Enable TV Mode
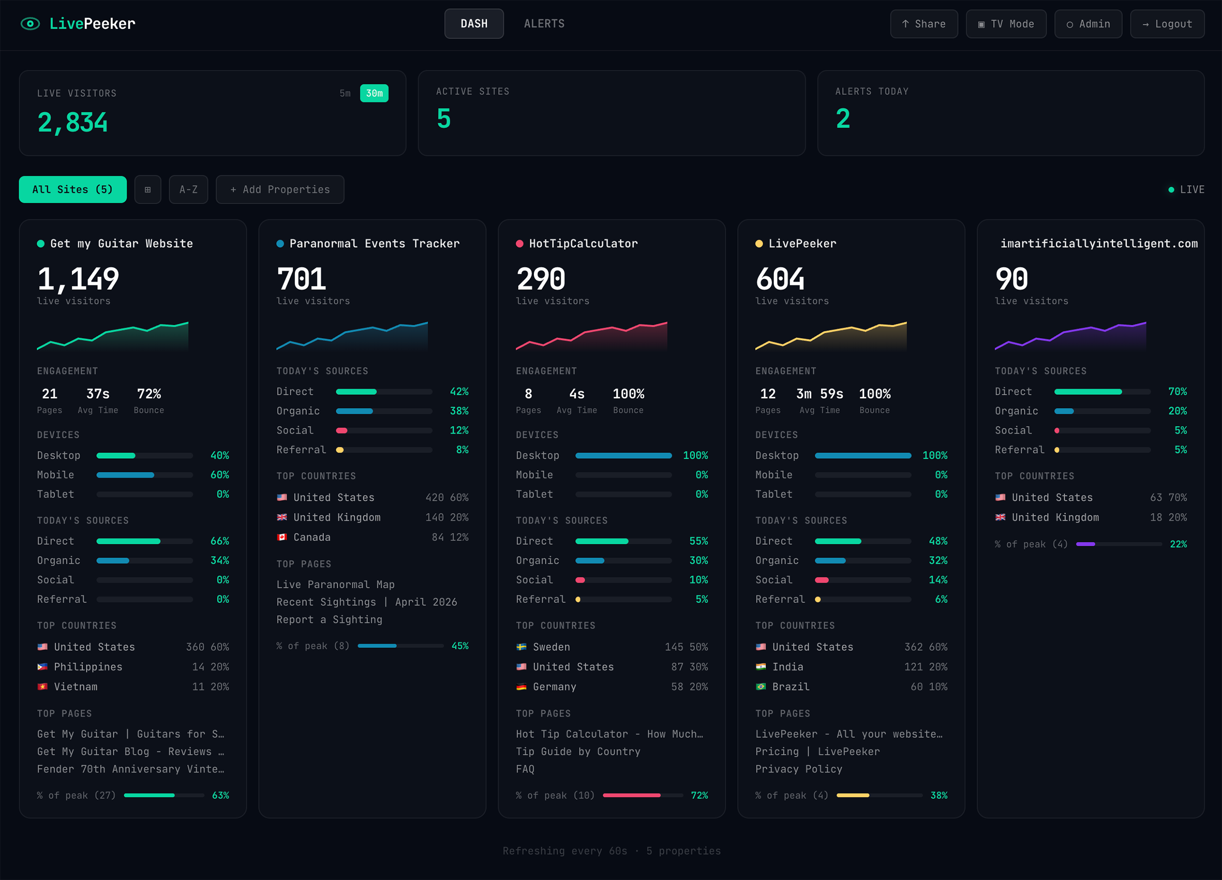Viewport: 1222px width, 880px height. pyautogui.click(x=1005, y=23)
